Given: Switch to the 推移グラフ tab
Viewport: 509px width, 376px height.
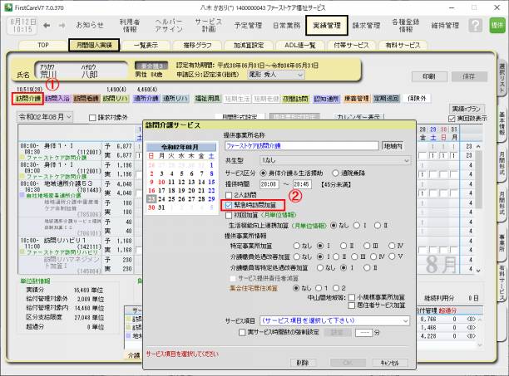Looking at the screenshot, I should (194, 44).
